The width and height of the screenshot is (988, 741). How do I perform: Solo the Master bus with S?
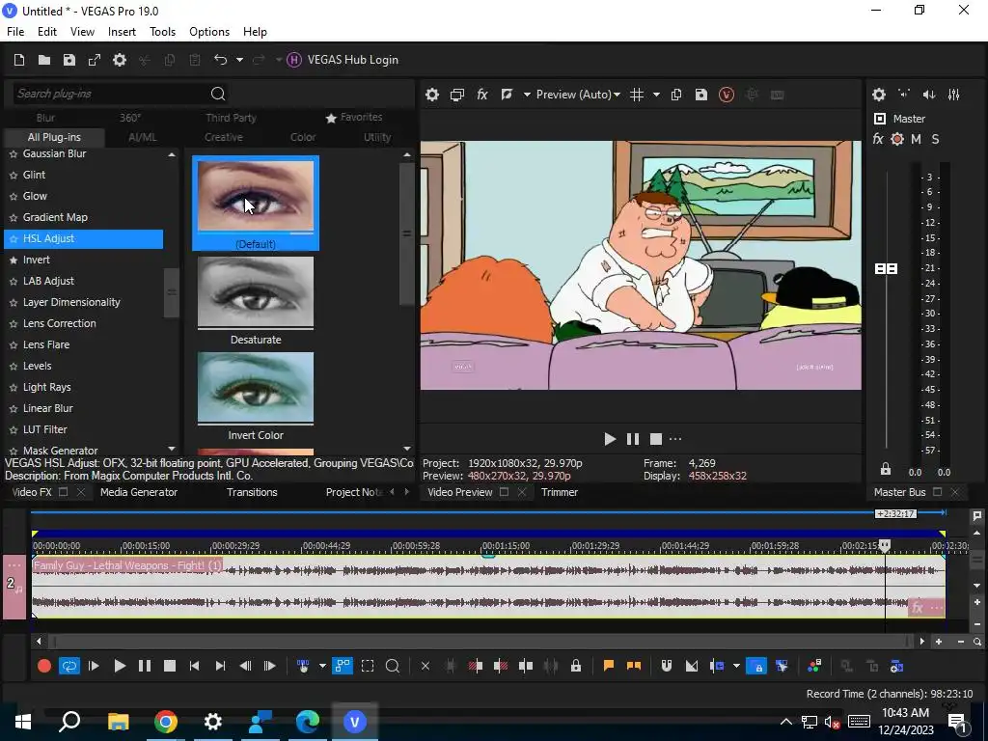click(x=935, y=139)
